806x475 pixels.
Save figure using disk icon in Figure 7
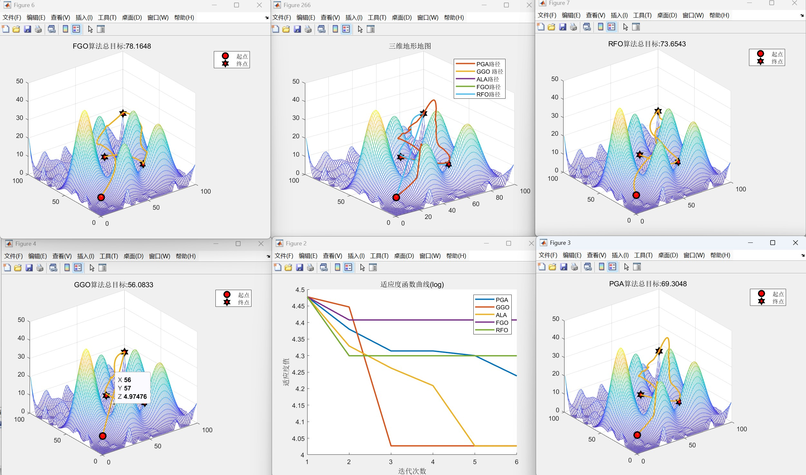click(563, 27)
